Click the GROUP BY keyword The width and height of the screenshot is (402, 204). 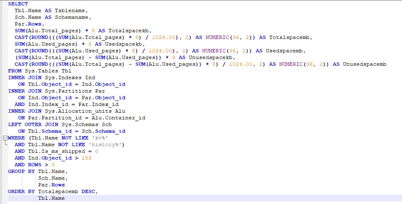pyautogui.click(x=21, y=171)
